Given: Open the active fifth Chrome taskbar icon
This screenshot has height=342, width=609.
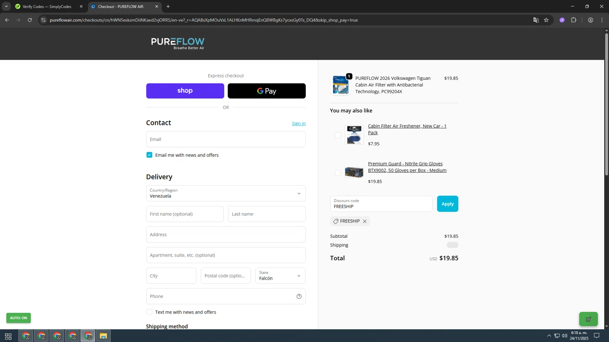Looking at the screenshot, I should pyautogui.click(x=88, y=336).
